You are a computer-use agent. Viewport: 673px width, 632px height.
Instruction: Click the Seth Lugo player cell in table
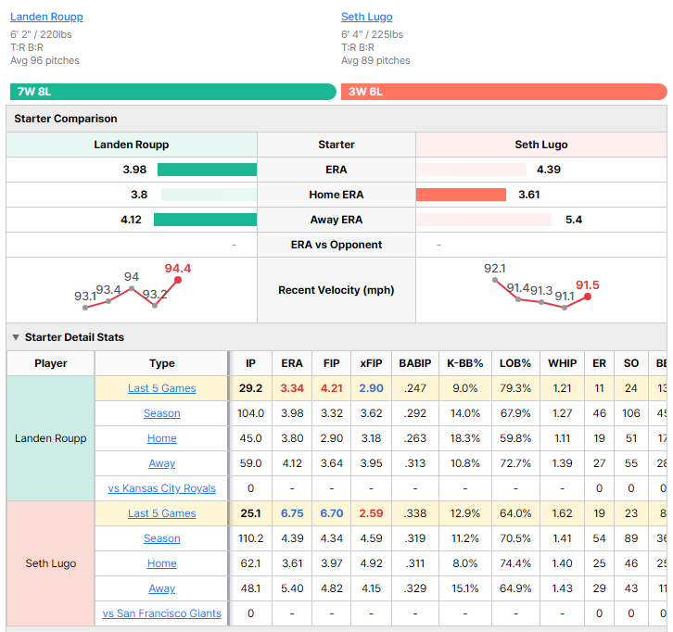51,563
